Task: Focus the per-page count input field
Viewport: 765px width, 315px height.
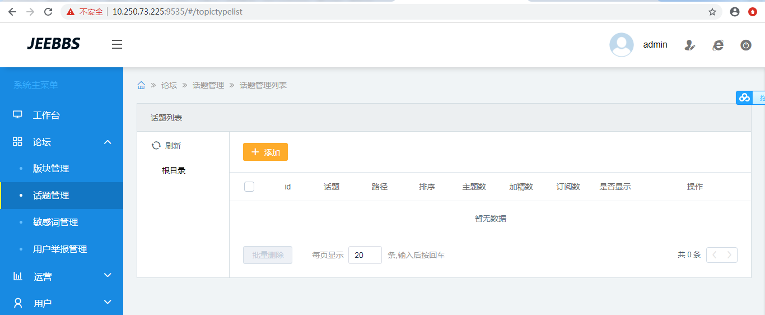Action: tap(365, 255)
